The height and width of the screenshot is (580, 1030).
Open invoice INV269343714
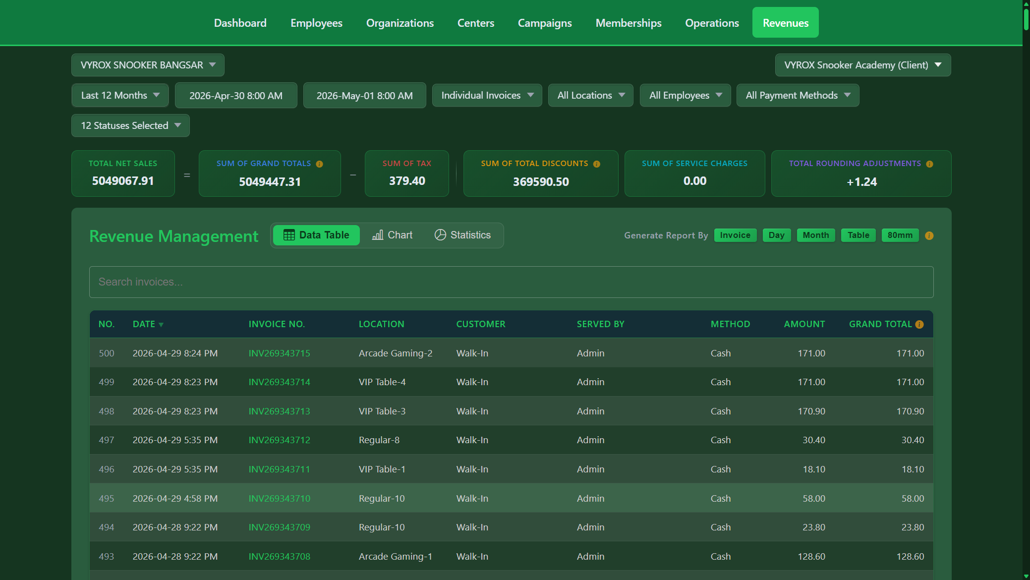(x=280, y=382)
